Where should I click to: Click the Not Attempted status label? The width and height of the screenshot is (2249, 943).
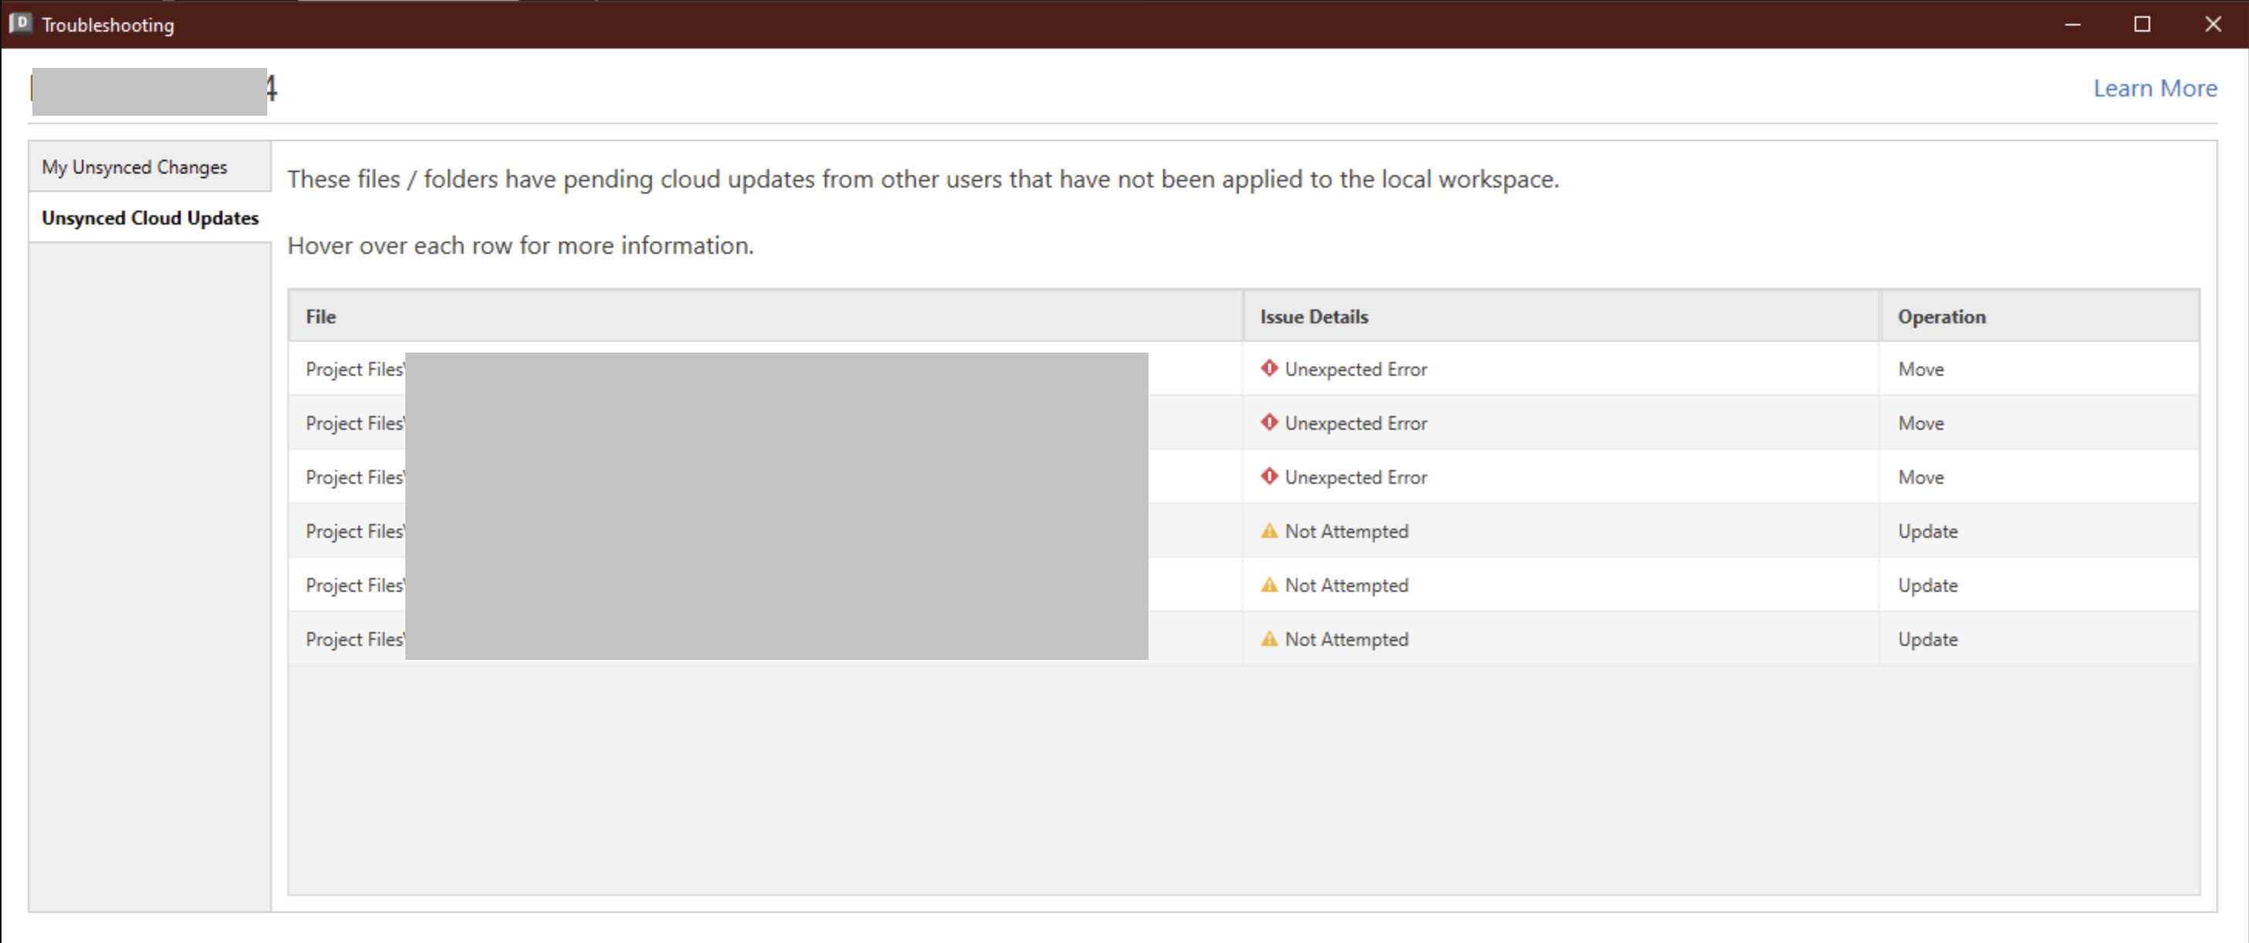(x=1346, y=530)
